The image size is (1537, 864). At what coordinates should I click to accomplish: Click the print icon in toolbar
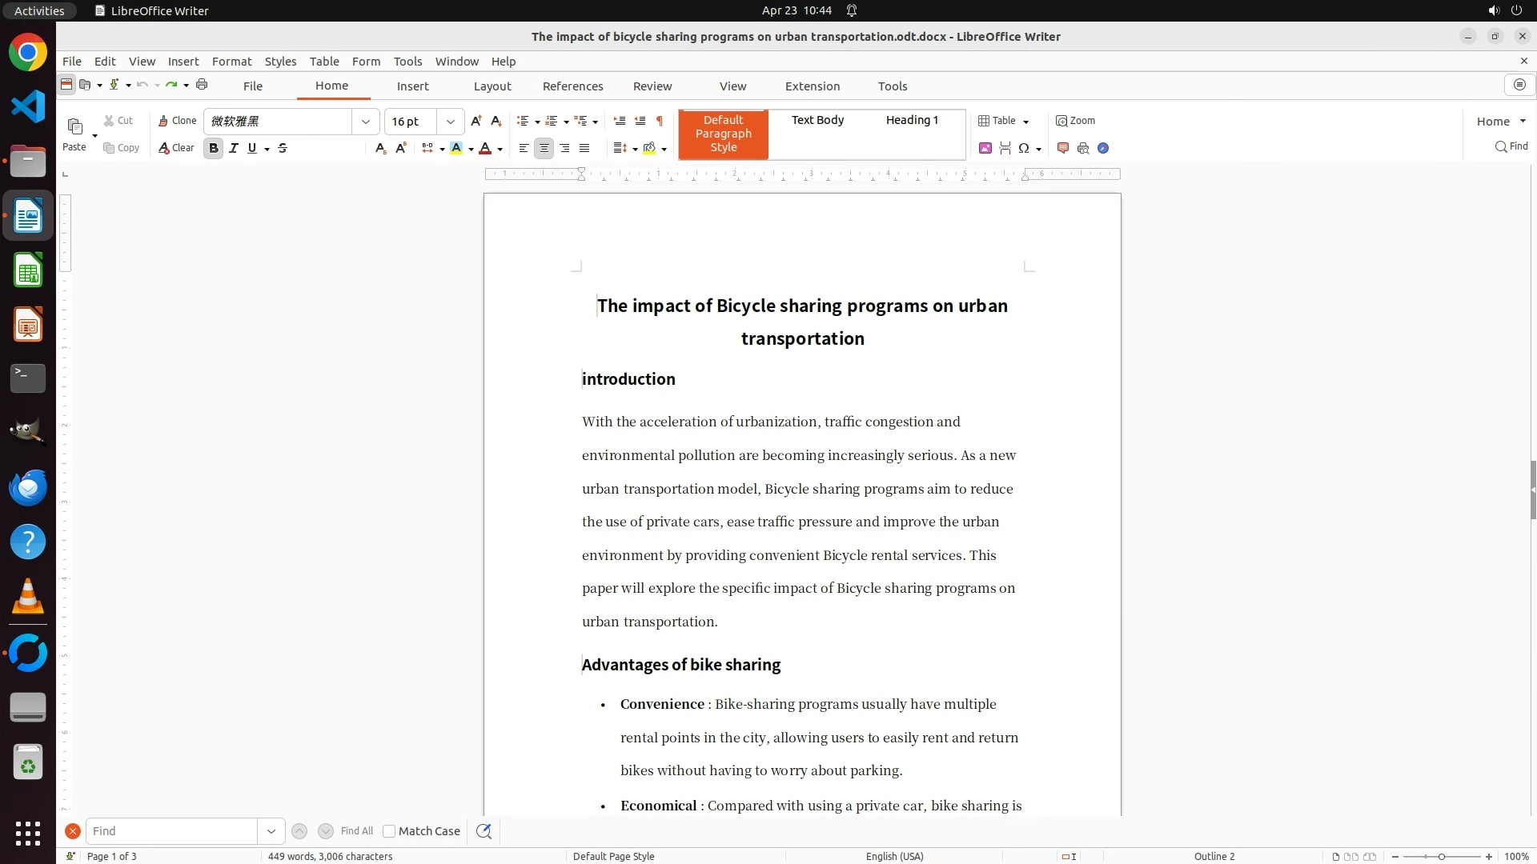(202, 85)
